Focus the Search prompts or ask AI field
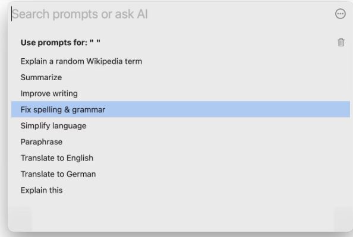Viewport: 353px width, 237px height. (x=171, y=14)
